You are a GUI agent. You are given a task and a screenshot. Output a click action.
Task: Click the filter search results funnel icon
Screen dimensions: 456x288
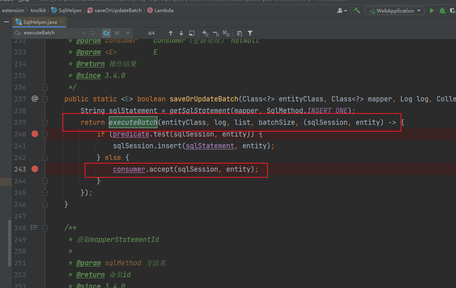click(250, 33)
